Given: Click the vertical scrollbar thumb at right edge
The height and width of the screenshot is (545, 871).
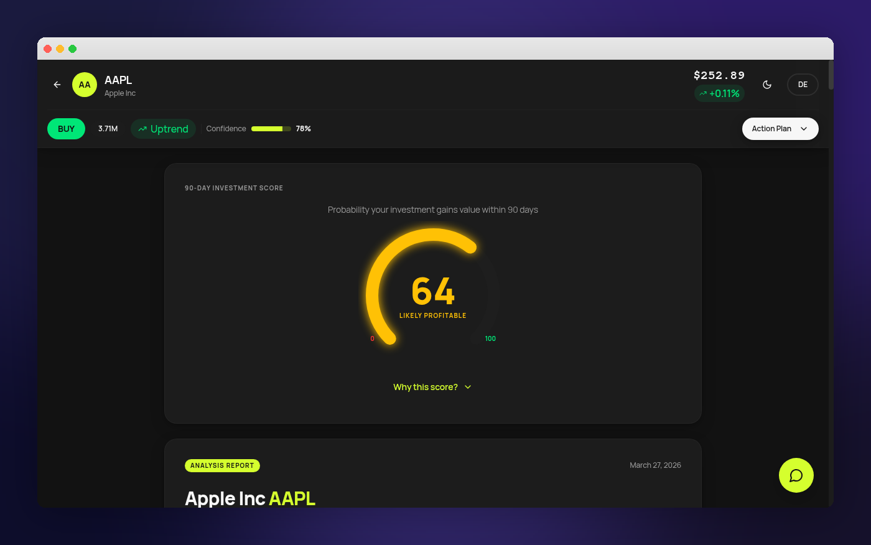Looking at the screenshot, I should [x=831, y=75].
